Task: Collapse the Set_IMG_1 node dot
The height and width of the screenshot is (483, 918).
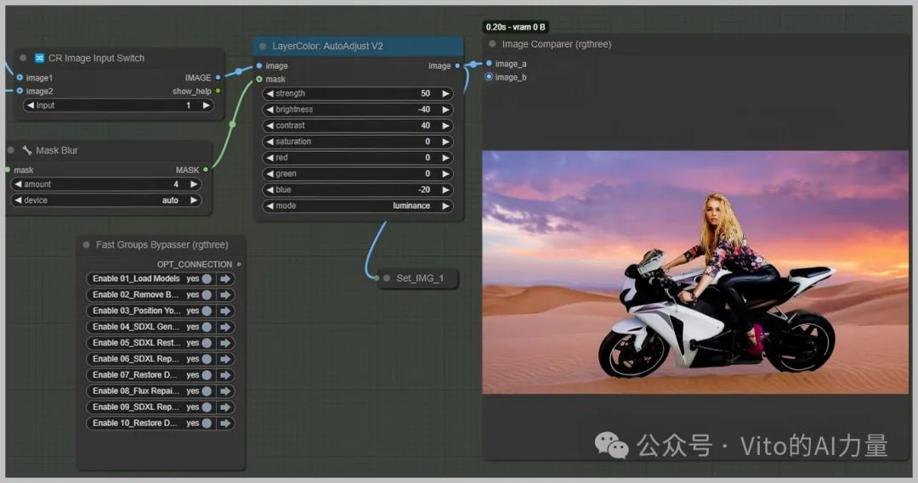Action: 387,278
